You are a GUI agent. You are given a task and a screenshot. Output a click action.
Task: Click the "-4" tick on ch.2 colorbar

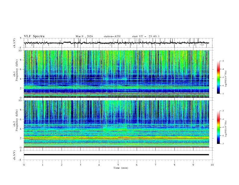pyautogui.click(x=223, y=119)
